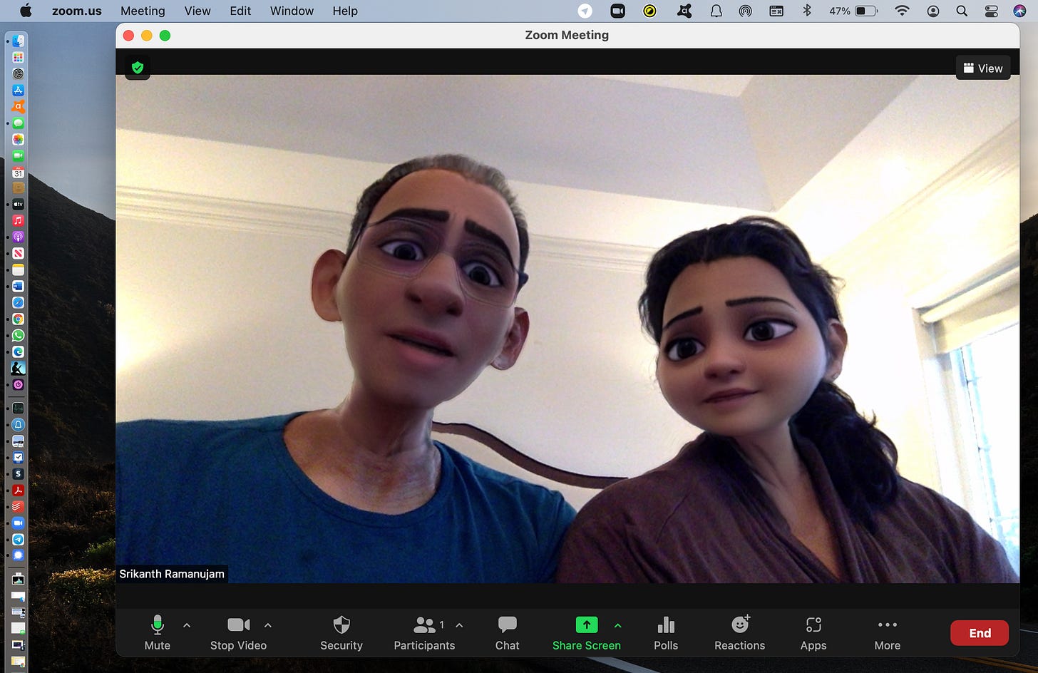The width and height of the screenshot is (1038, 673).
Task: Open FaceTime in the Dock
Action: pyautogui.click(x=19, y=155)
